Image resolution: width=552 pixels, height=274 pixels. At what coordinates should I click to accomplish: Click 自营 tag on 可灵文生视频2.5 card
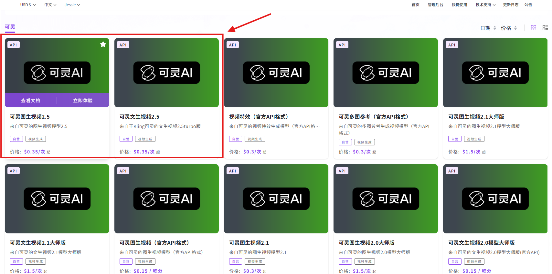coord(126,139)
